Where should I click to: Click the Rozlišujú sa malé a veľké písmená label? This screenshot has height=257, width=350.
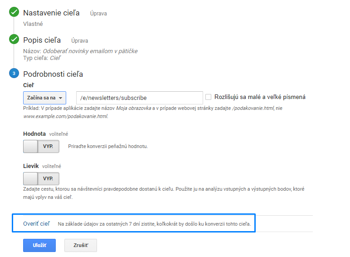(260, 97)
